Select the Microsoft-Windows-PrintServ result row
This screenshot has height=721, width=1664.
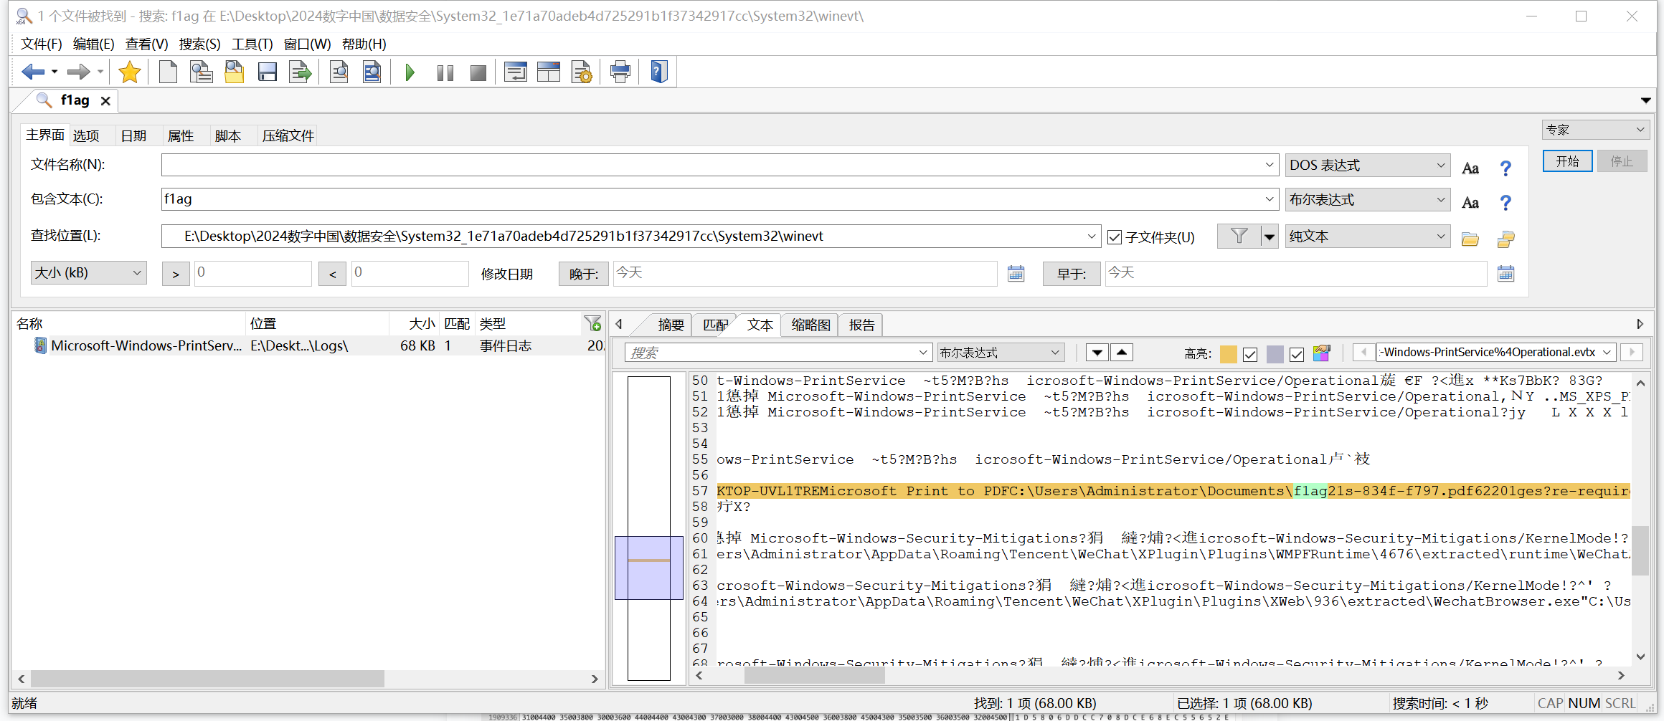pos(308,345)
